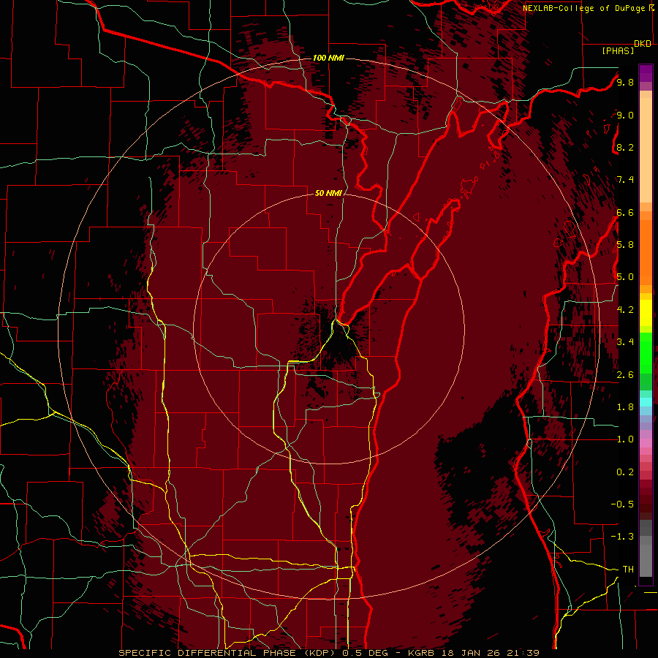Image resolution: width=658 pixels, height=658 pixels.
Task: Click the 7.4 value on the color scale
Action: coord(625,180)
